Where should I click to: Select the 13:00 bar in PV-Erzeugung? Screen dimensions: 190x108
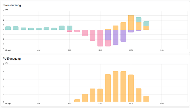point(108,88)
